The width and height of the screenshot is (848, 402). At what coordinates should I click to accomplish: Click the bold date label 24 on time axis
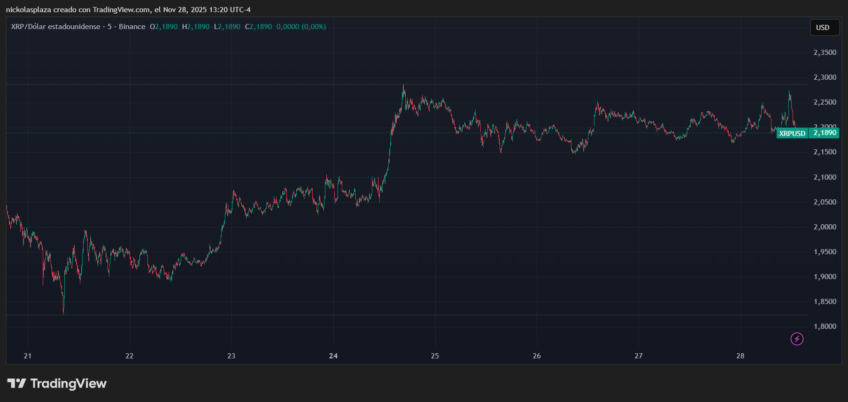pyautogui.click(x=333, y=356)
